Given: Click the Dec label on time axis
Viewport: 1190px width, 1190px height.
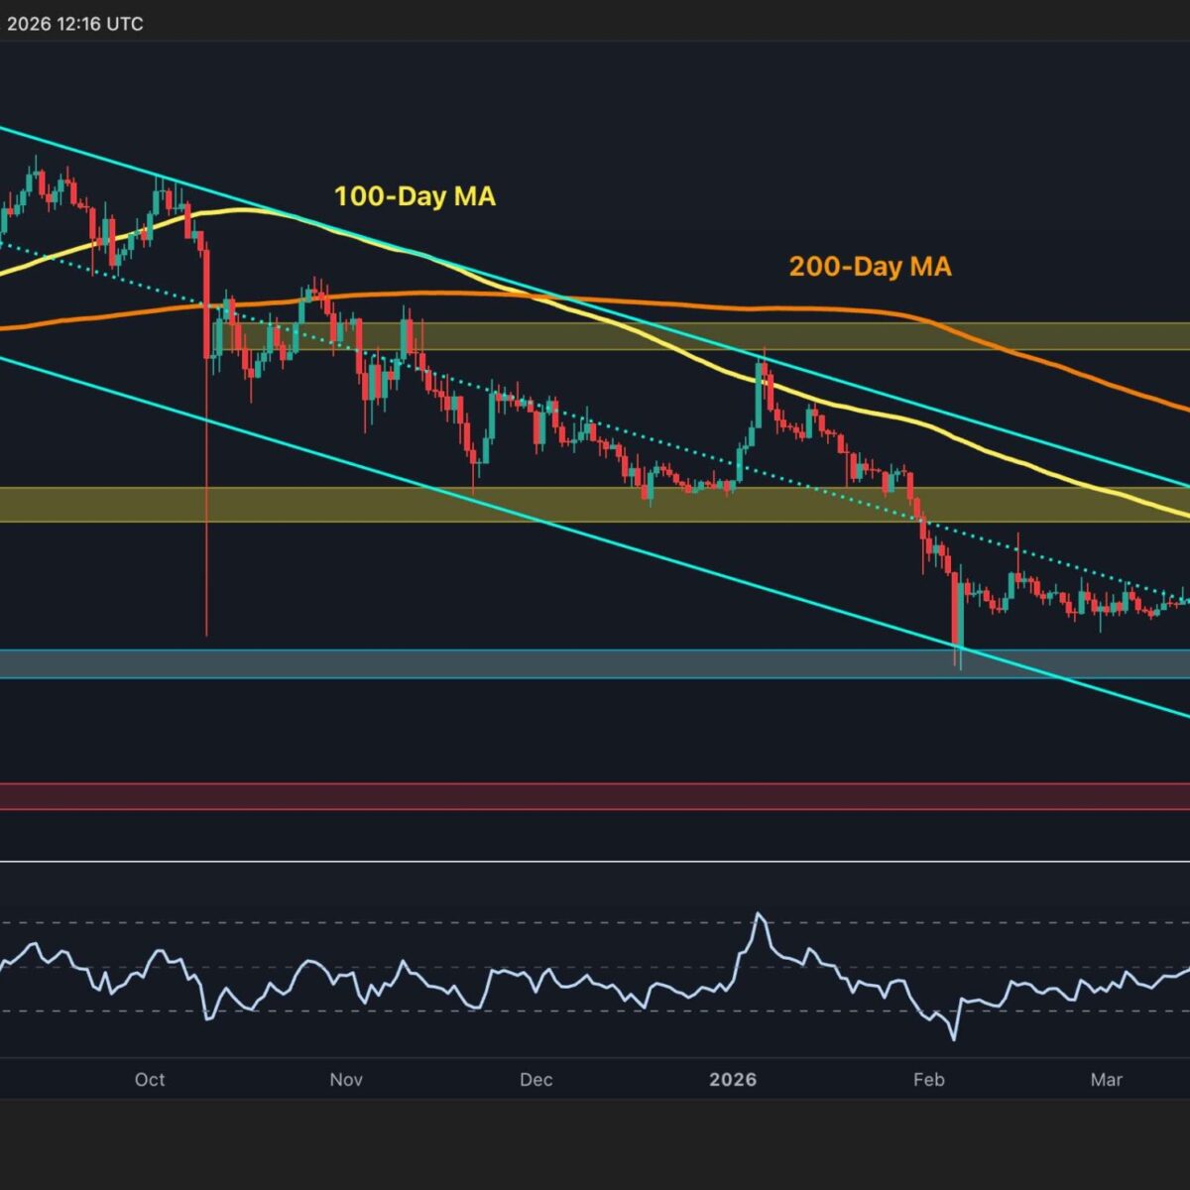Looking at the screenshot, I should pyautogui.click(x=535, y=1079).
